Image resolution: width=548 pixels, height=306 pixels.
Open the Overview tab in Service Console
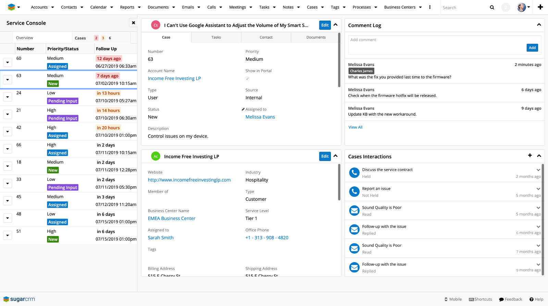(25, 38)
